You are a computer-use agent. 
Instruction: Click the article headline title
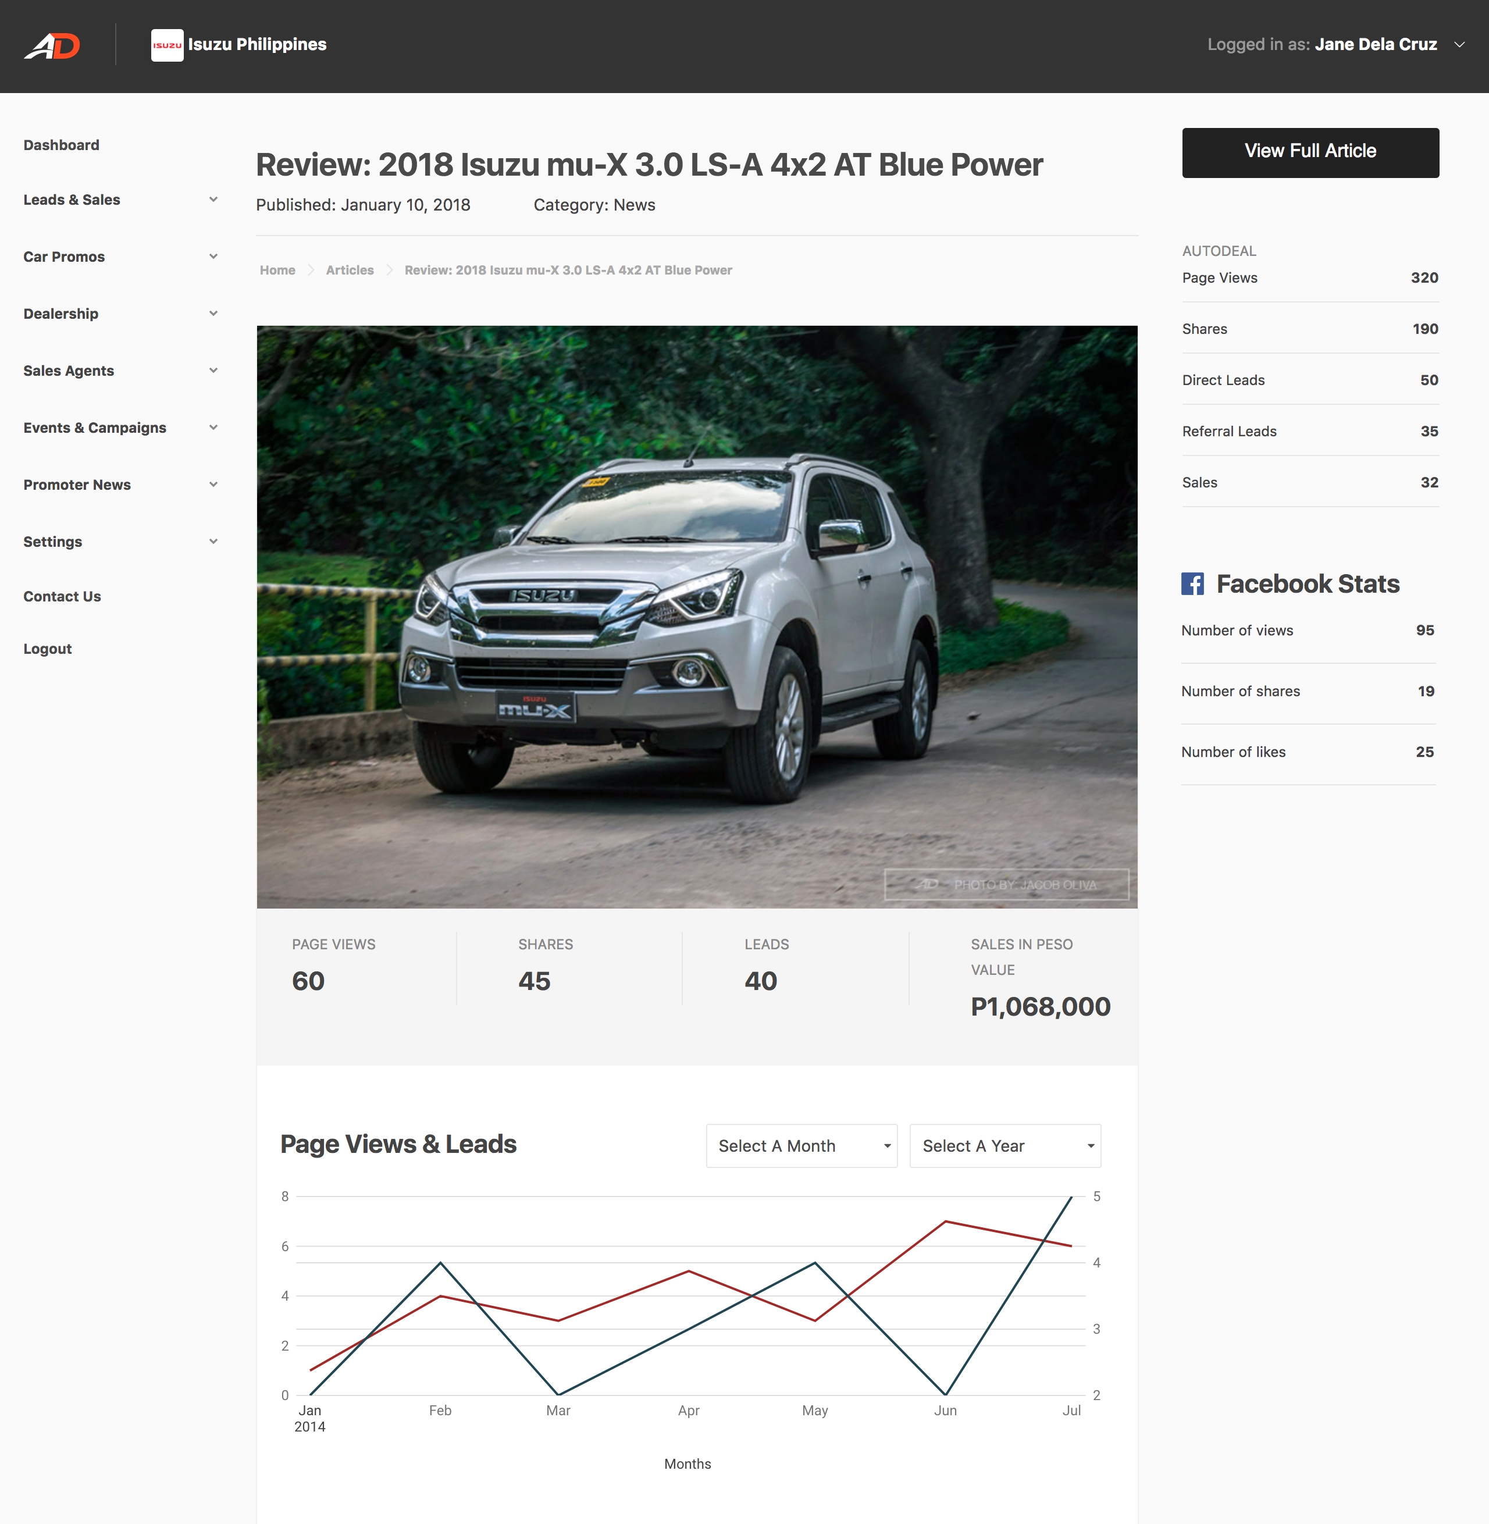pyautogui.click(x=649, y=165)
